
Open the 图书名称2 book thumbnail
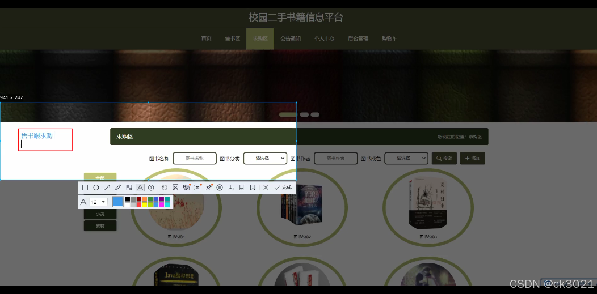[x=302, y=207]
